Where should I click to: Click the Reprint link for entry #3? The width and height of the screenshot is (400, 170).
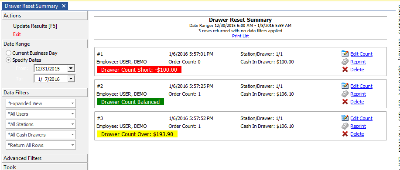(358, 126)
